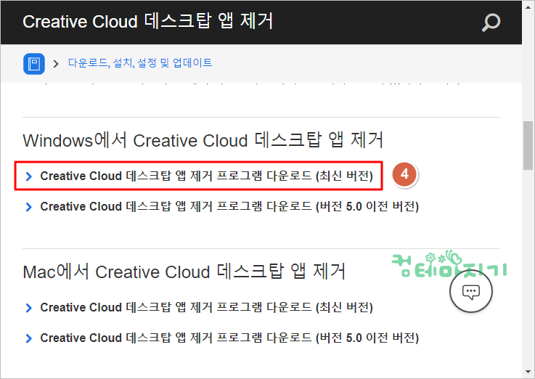Click the scrollbar down arrow

[528, 372]
